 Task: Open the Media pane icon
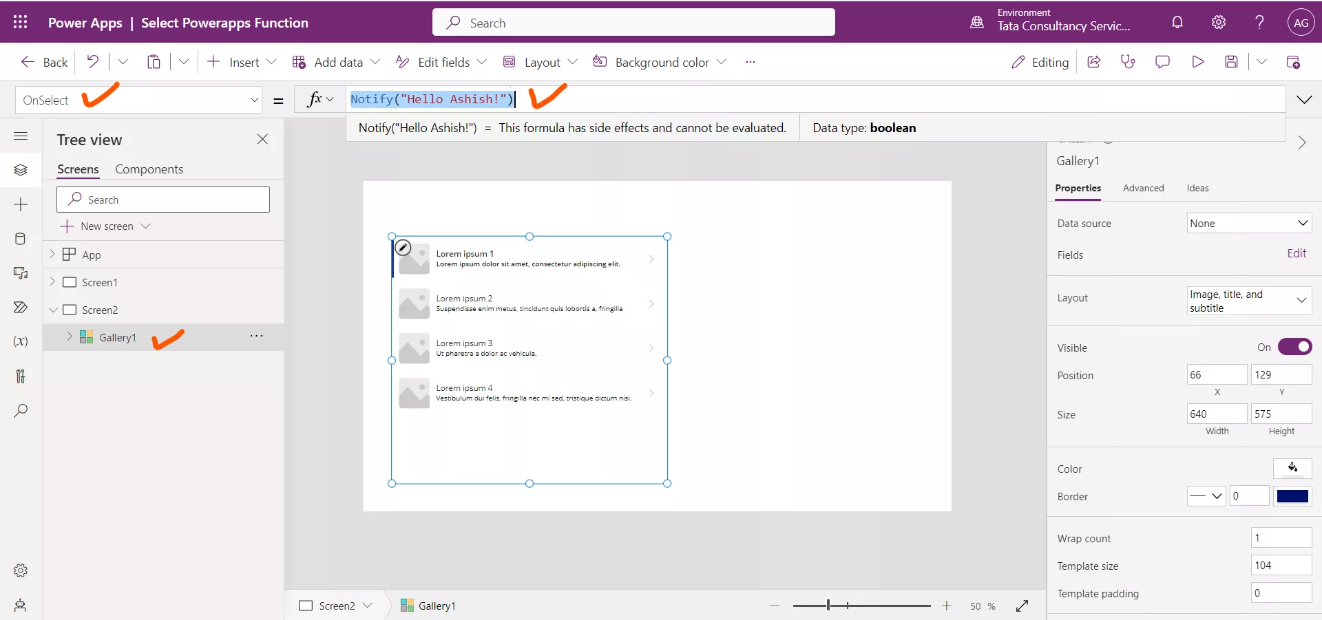click(x=21, y=273)
